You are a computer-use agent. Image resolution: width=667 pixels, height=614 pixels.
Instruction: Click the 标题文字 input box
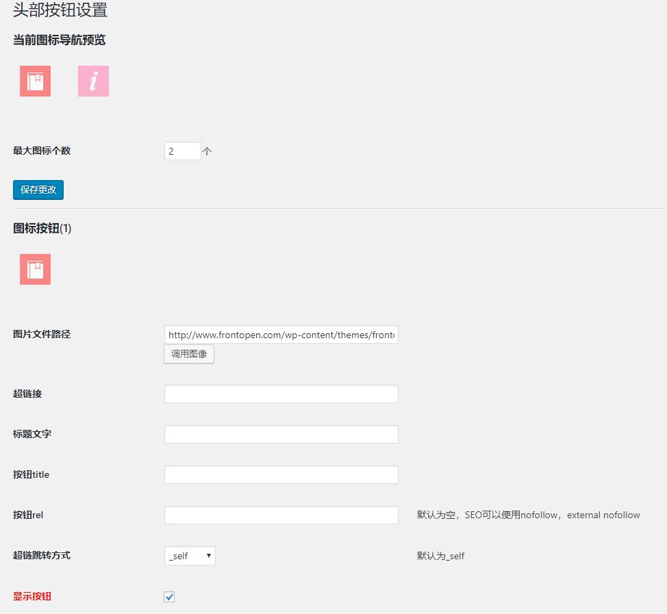point(281,435)
